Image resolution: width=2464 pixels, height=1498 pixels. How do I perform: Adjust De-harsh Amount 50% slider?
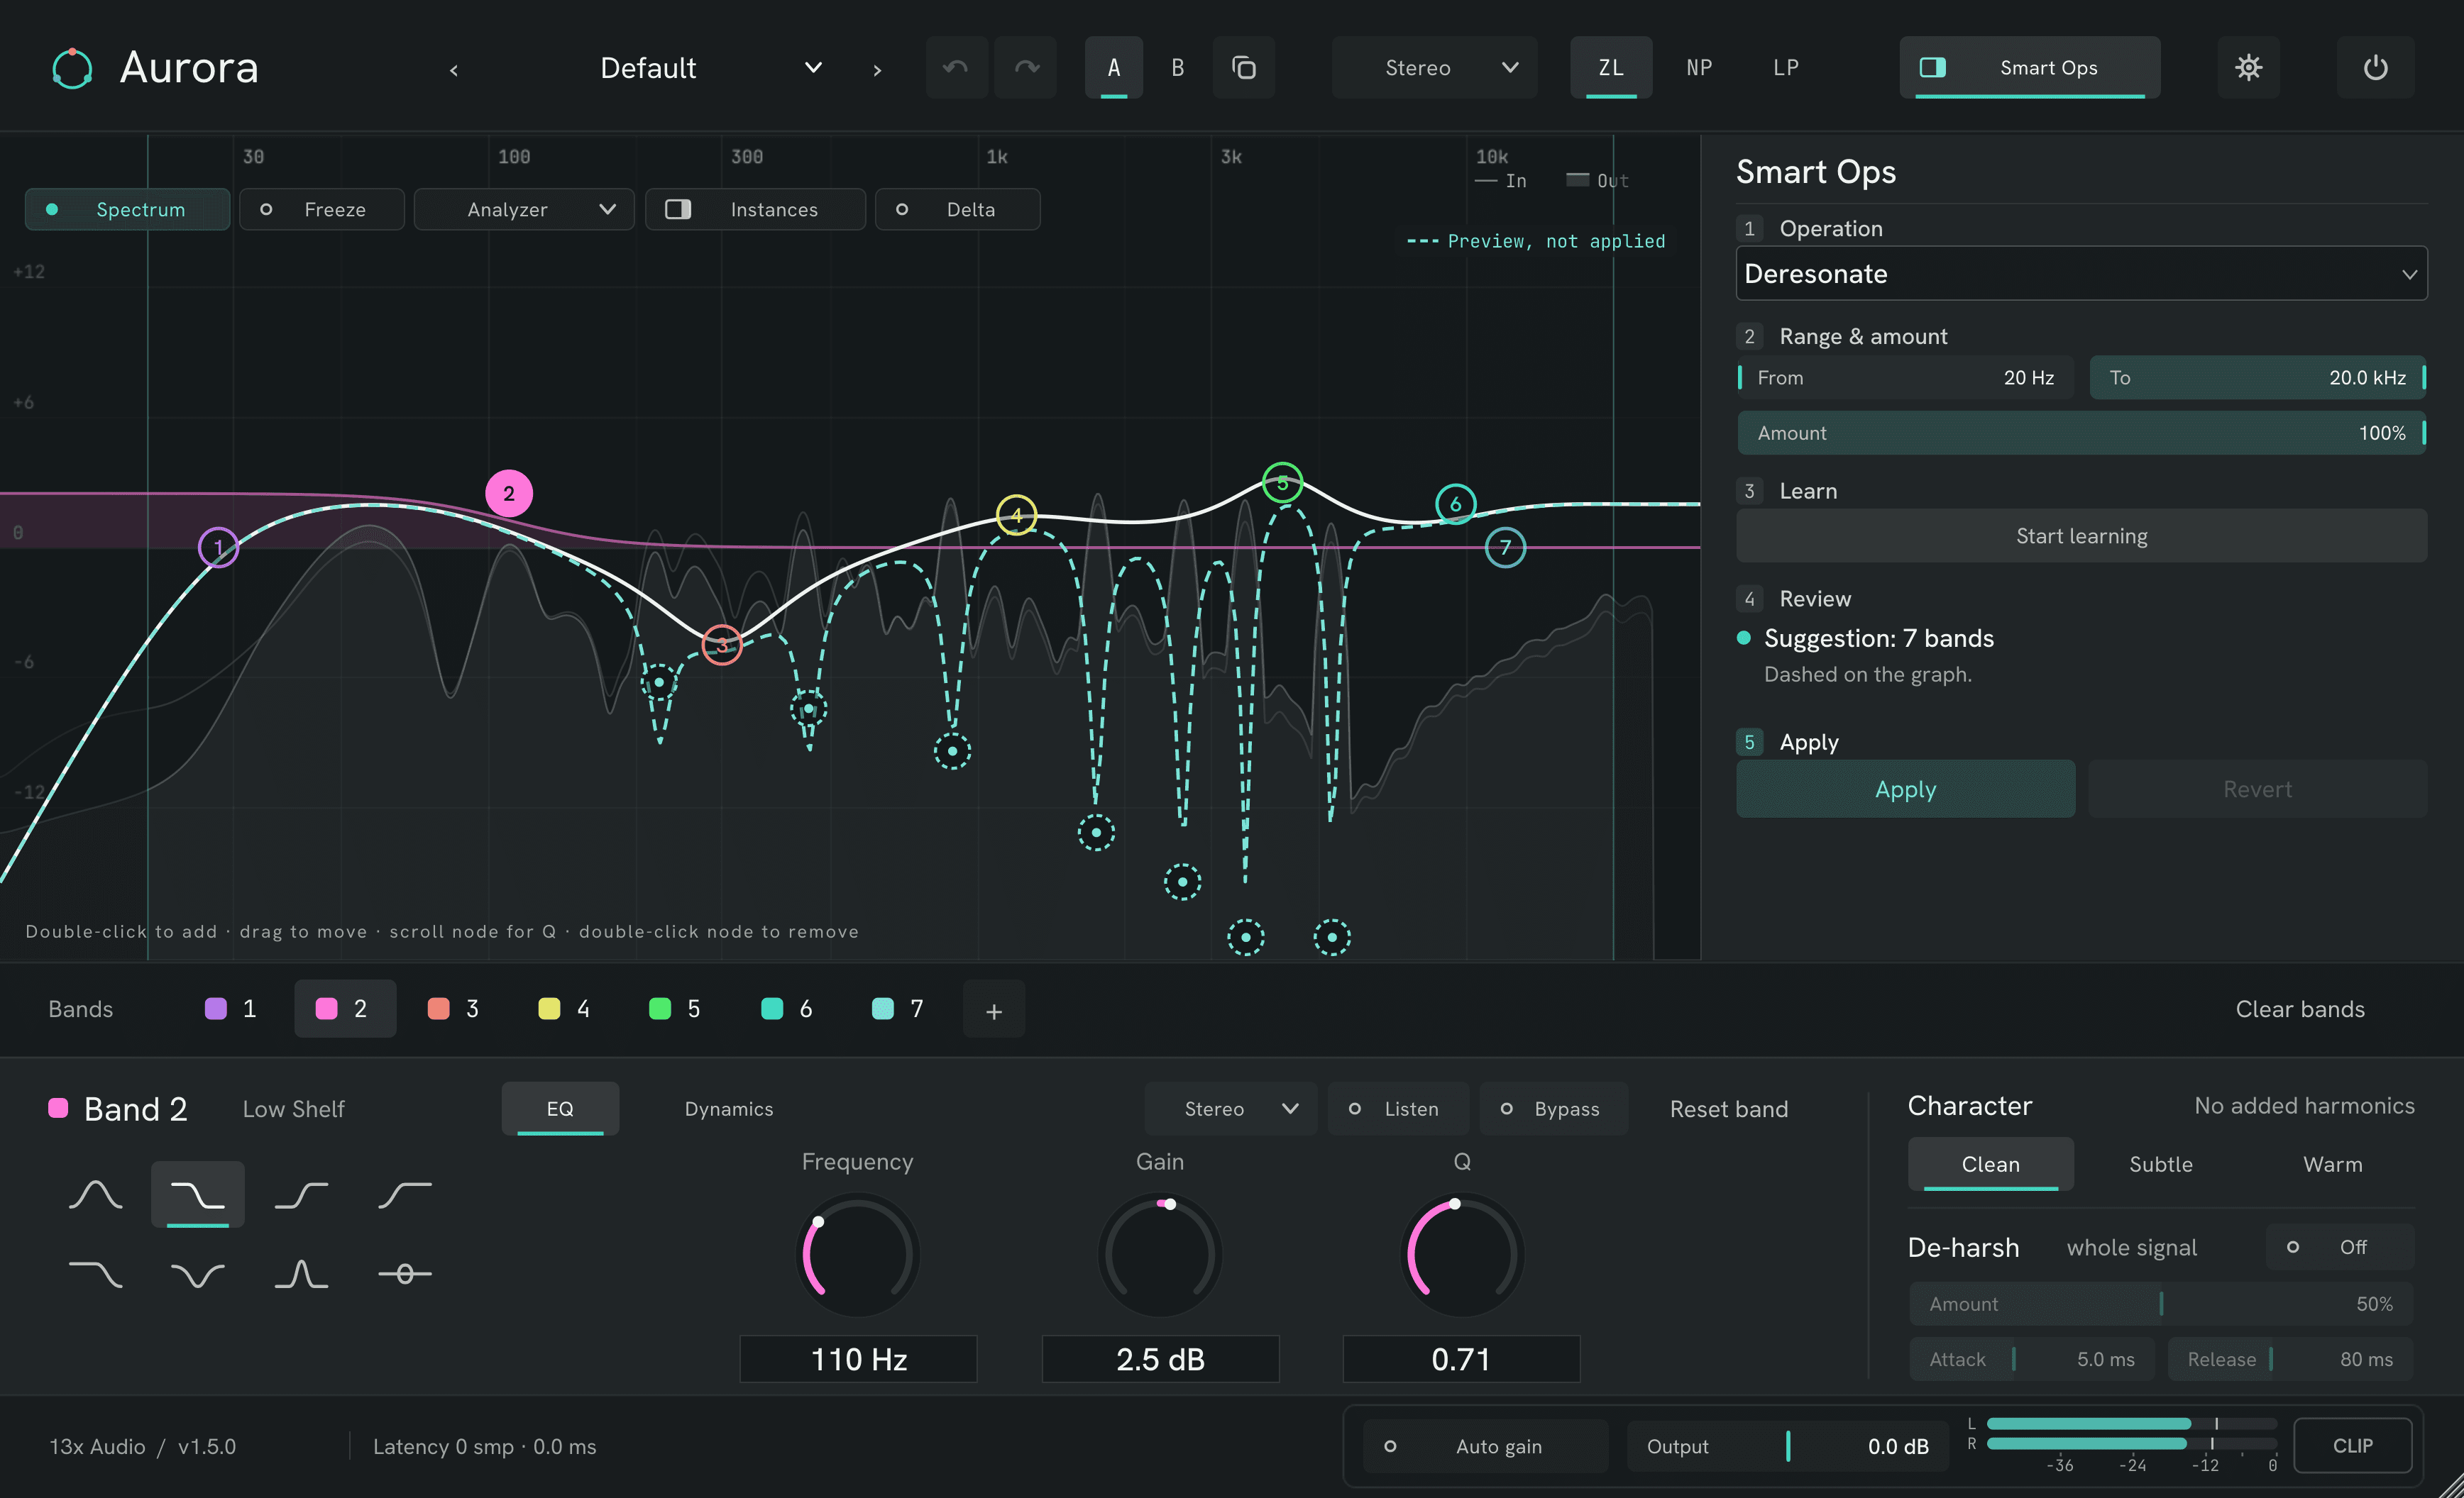2161,1304
